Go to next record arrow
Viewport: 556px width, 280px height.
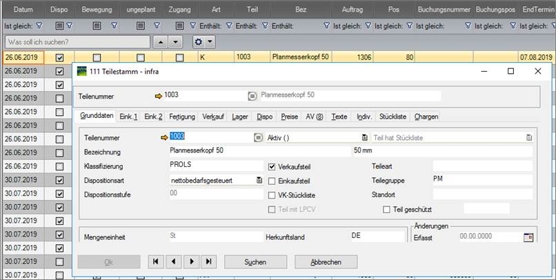click(191, 262)
